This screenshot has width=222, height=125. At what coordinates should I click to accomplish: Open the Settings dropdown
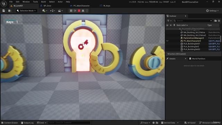212,11
